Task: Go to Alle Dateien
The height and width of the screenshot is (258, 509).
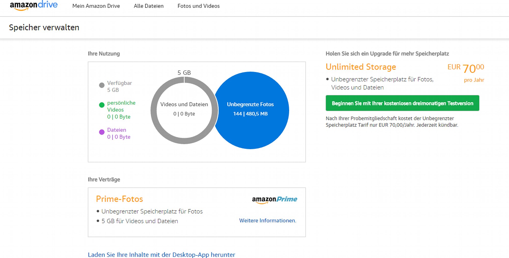Action: (149, 6)
